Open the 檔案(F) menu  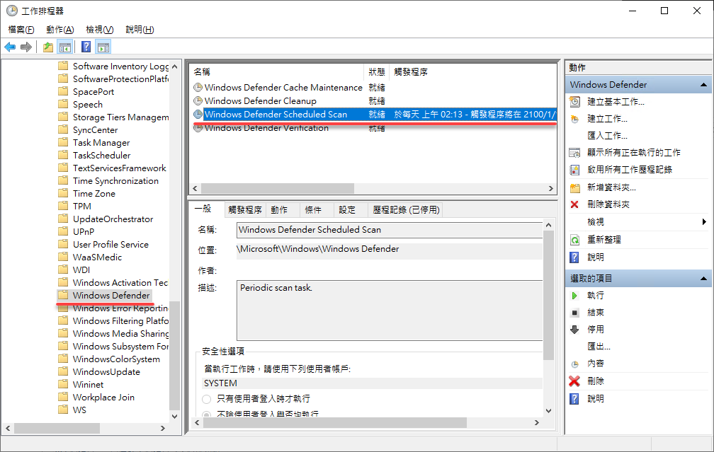click(x=21, y=30)
